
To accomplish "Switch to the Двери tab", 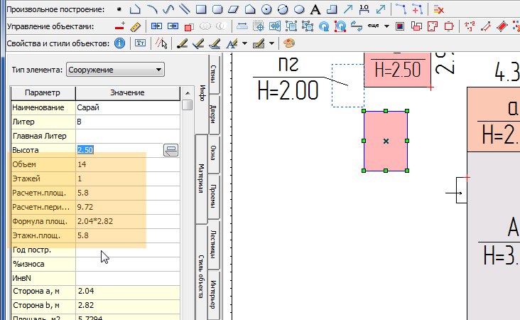I will (213, 113).
